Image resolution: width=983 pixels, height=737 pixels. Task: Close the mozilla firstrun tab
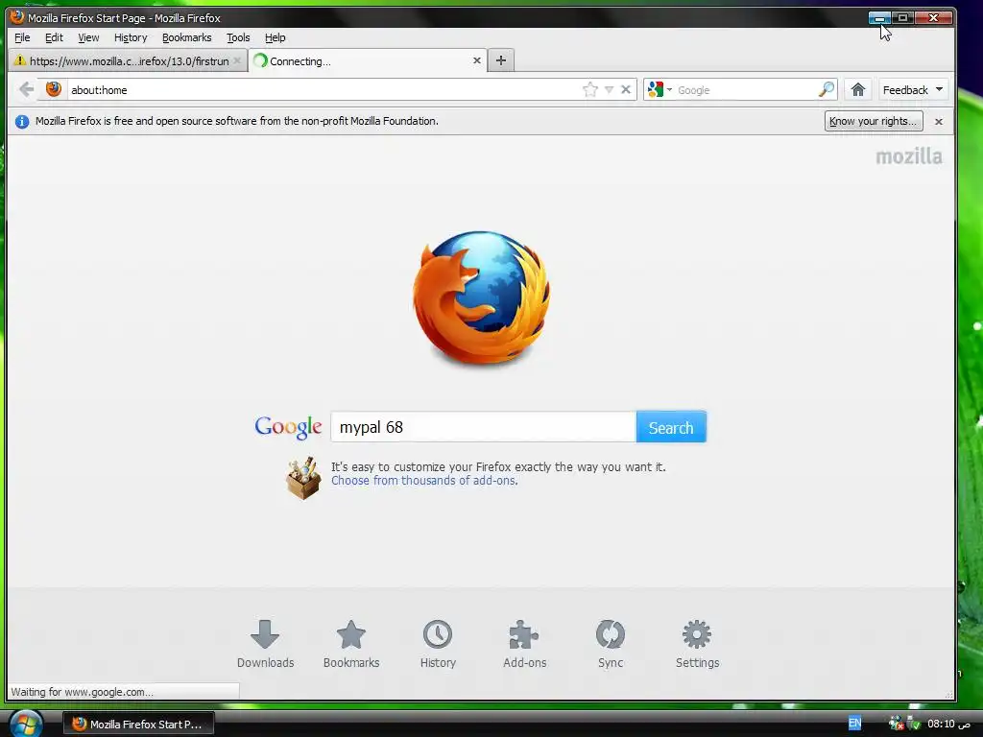pyautogui.click(x=237, y=60)
